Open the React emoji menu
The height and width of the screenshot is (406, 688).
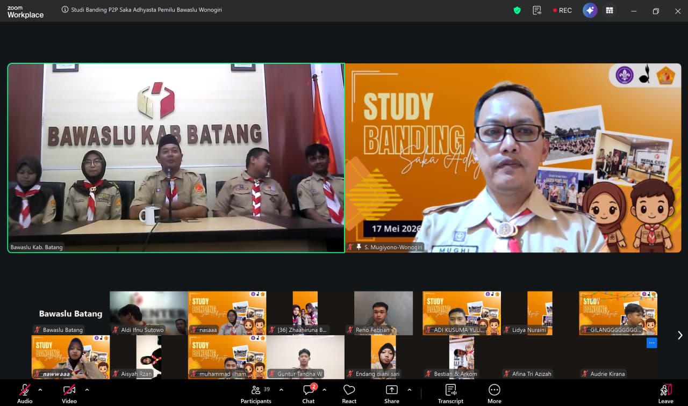tap(349, 393)
